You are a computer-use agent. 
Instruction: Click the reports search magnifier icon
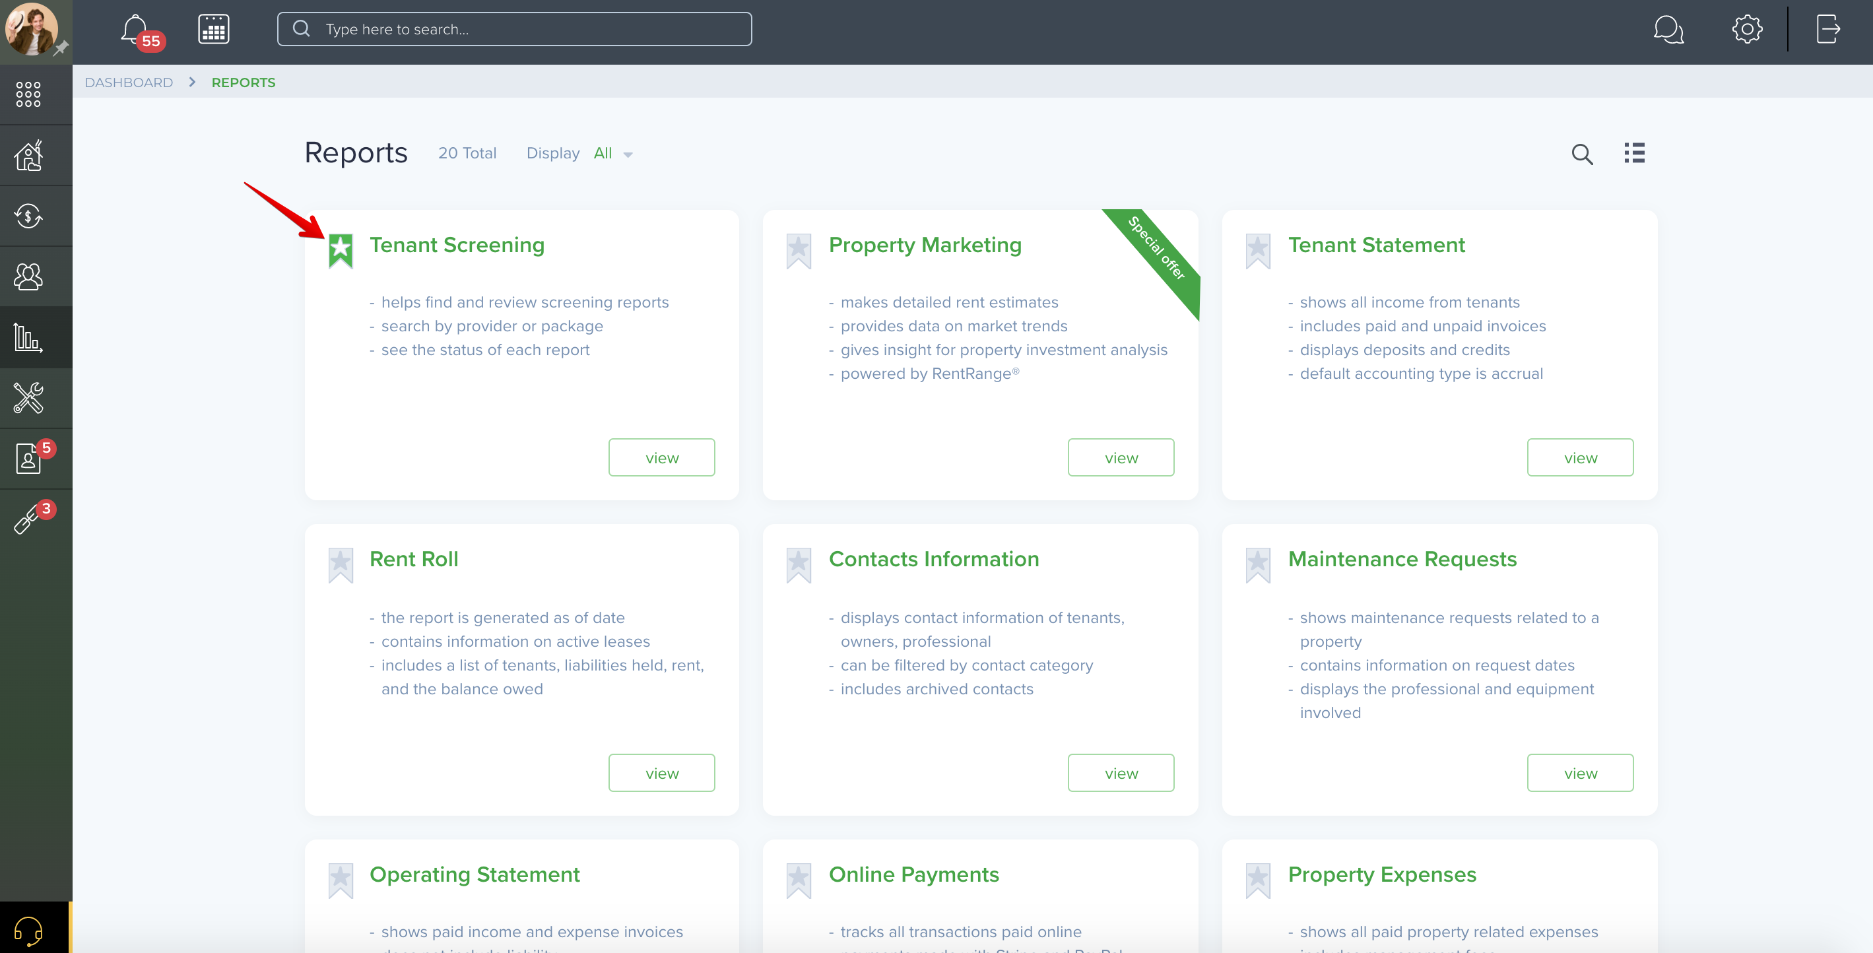(1581, 153)
